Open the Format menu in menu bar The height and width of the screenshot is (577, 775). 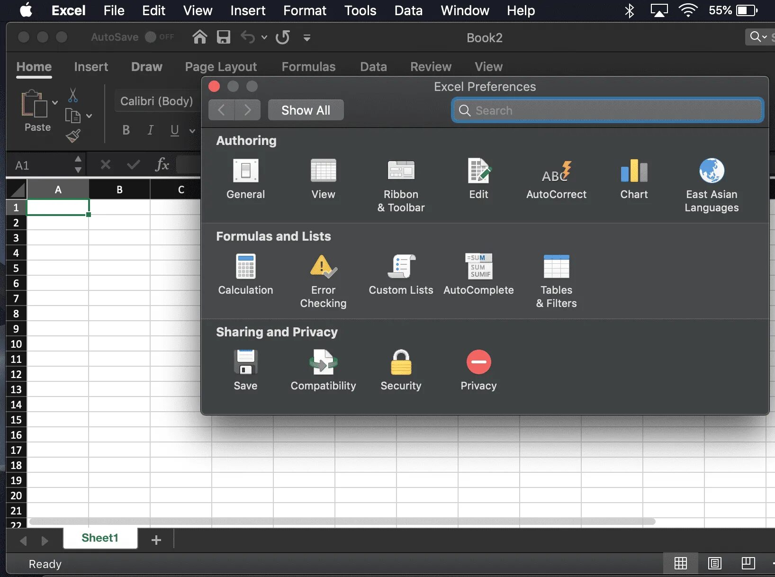coord(305,10)
